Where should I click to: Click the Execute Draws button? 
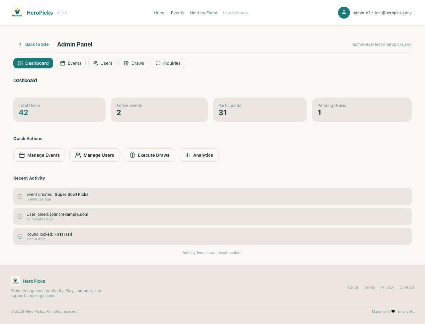pos(149,155)
